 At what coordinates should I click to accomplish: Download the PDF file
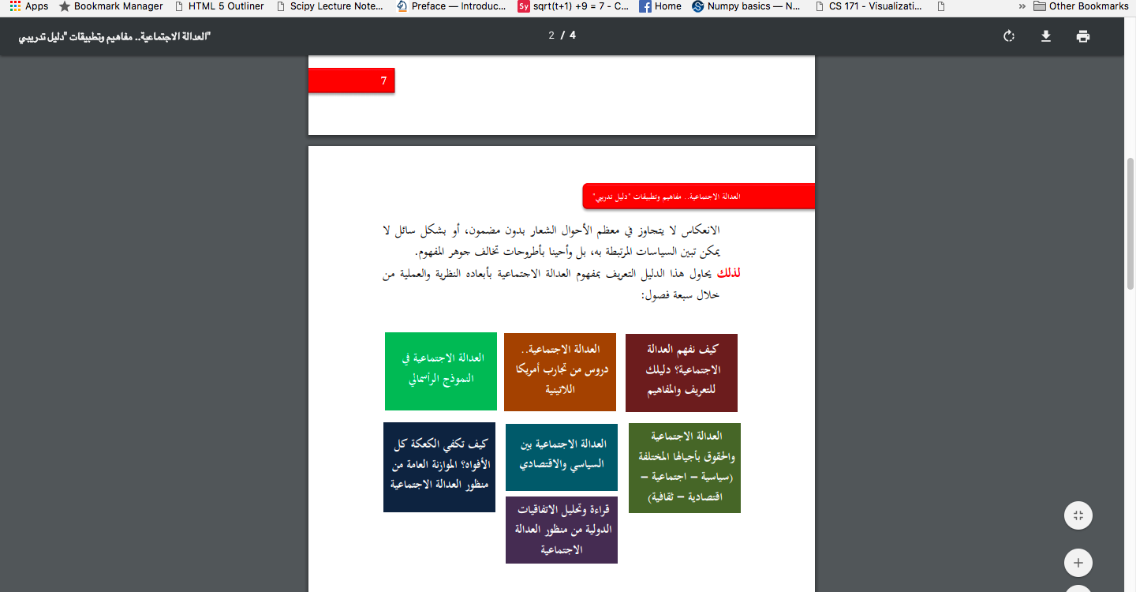click(1046, 36)
